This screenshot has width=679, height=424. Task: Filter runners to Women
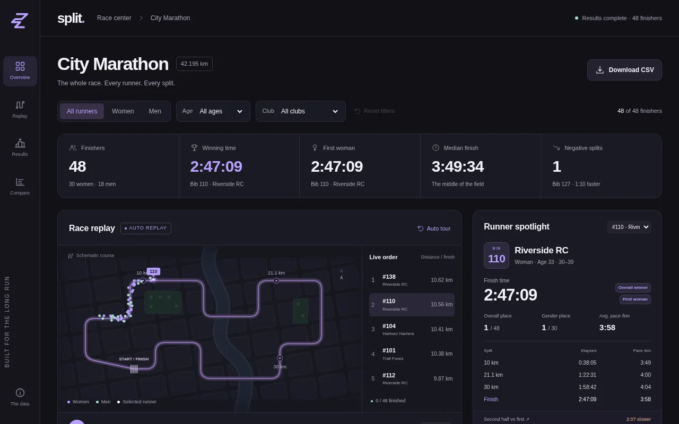(x=123, y=111)
